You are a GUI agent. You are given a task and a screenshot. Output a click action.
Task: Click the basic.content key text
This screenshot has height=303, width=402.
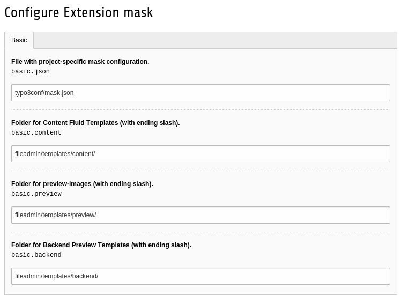point(36,133)
